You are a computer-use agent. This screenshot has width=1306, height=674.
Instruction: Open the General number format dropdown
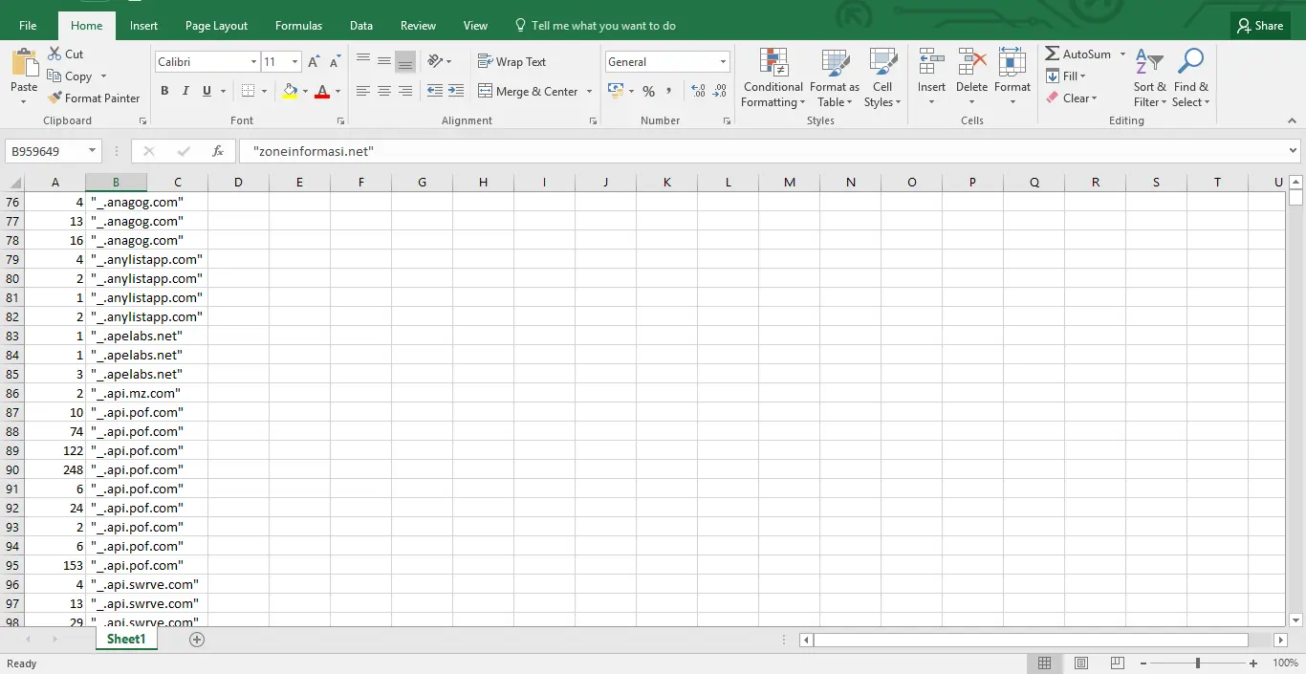[723, 62]
